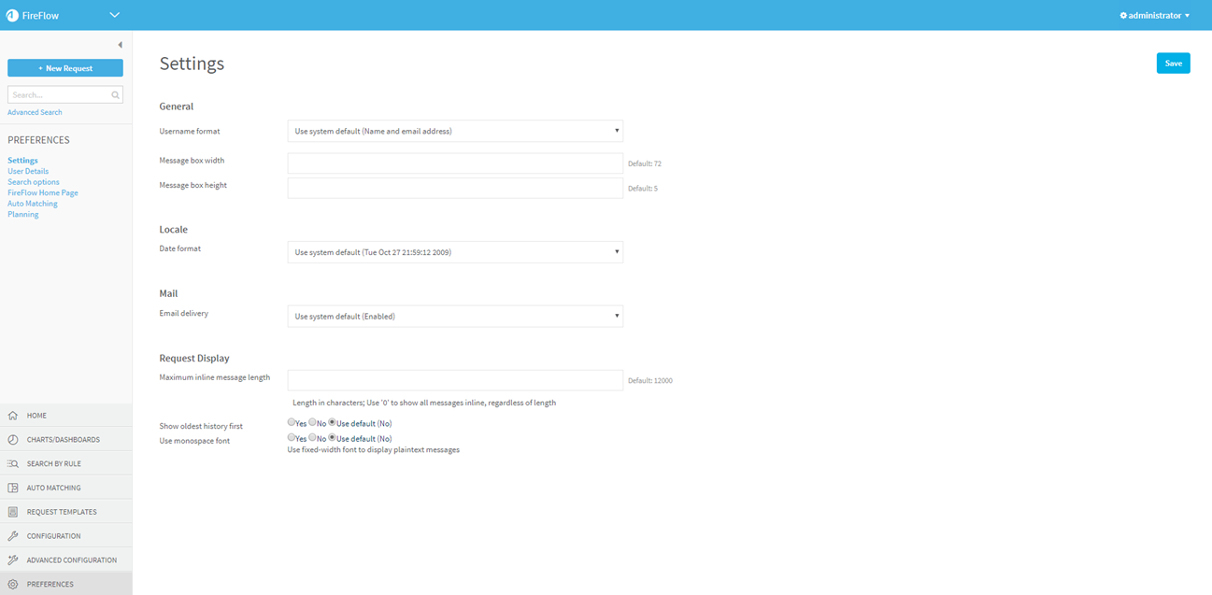Click the Save button
Screen dimensions: 1212x595
click(x=1173, y=64)
